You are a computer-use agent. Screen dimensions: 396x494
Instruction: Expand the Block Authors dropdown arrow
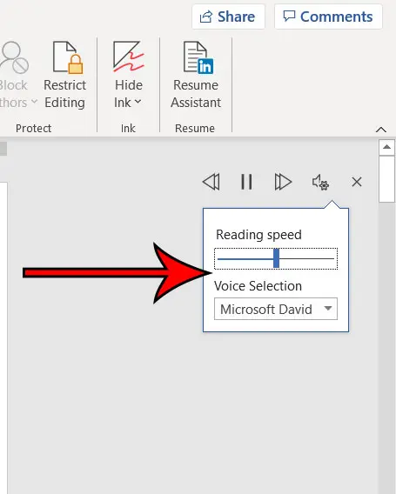tap(34, 102)
